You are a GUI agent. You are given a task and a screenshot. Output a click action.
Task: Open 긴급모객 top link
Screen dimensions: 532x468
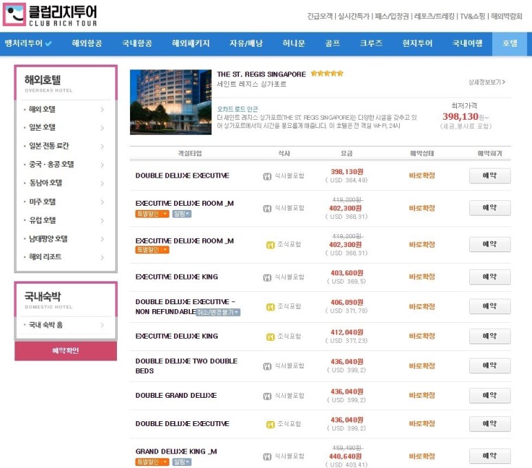point(319,17)
